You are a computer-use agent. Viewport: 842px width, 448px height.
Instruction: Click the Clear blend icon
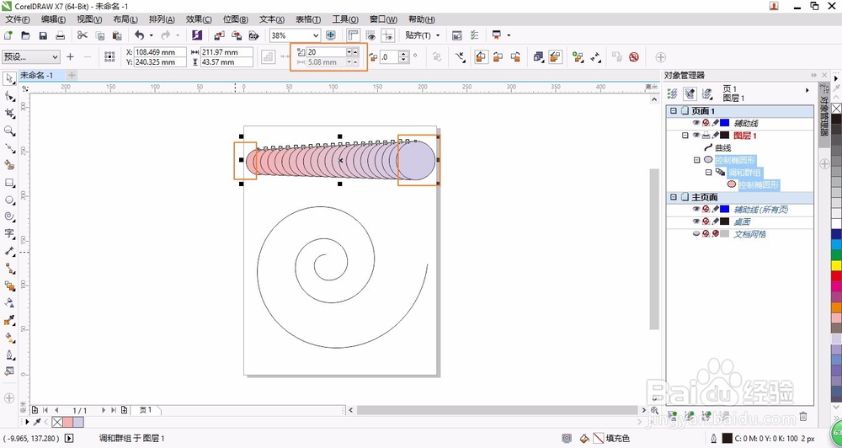[x=634, y=56]
